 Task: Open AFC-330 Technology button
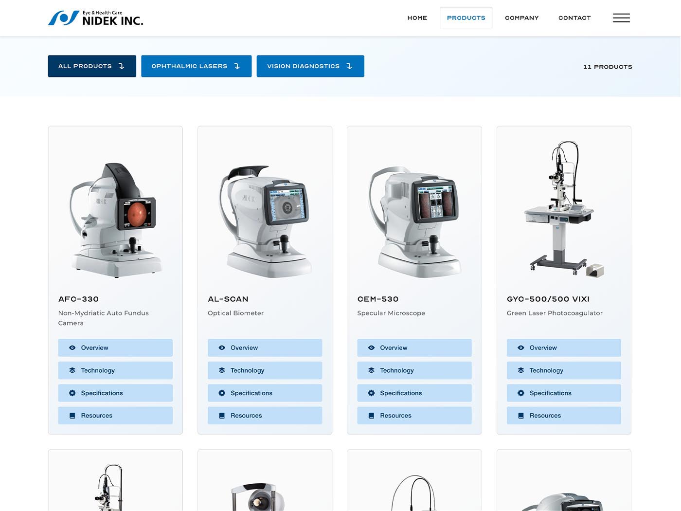tap(115, 370)
